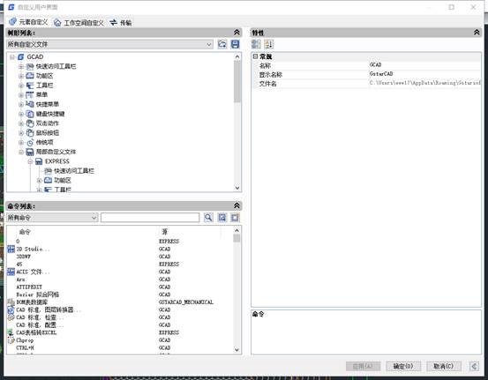Switch to the 传输 tab

121,23
